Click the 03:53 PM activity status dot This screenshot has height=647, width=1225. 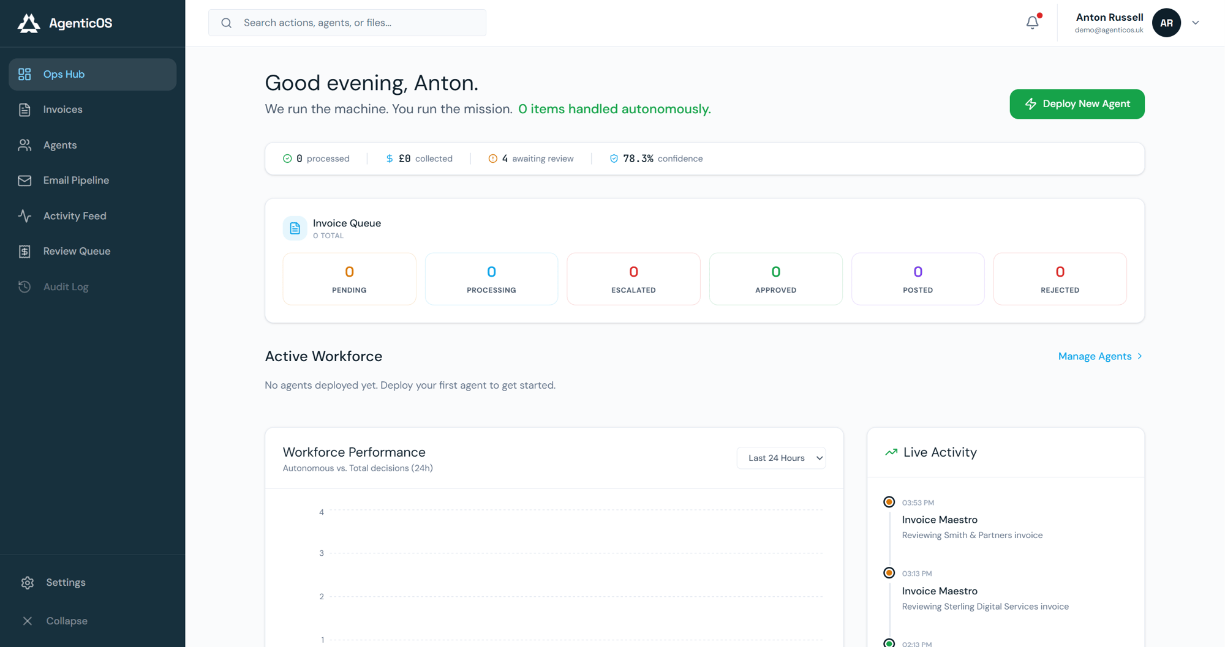tap(889, 502)
